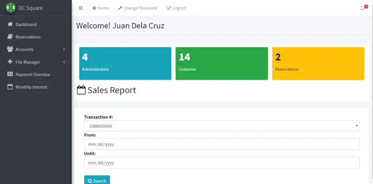373x184 pixels.
Task: Select the yellow Reservations card
Action: 318,63
